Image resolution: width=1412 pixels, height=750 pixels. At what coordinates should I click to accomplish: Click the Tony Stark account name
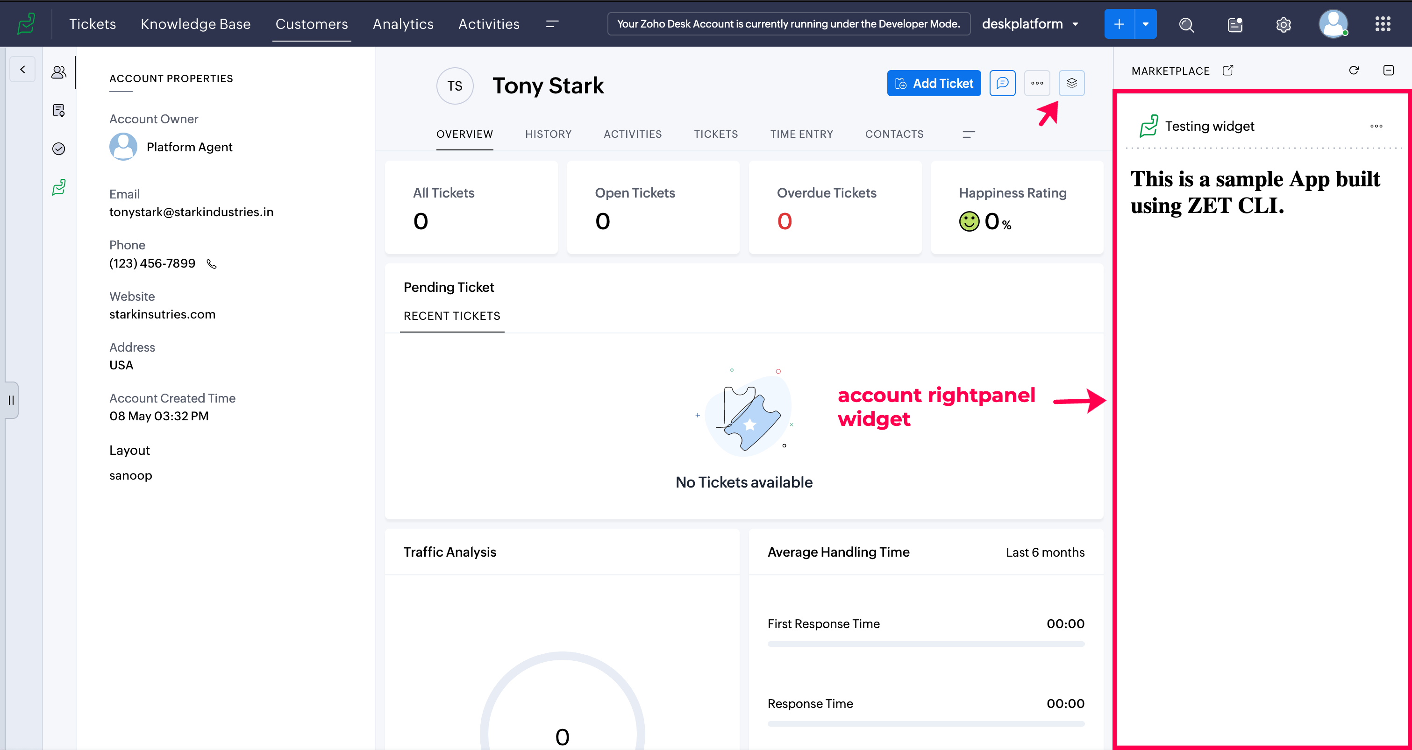[x=548, y=86]
